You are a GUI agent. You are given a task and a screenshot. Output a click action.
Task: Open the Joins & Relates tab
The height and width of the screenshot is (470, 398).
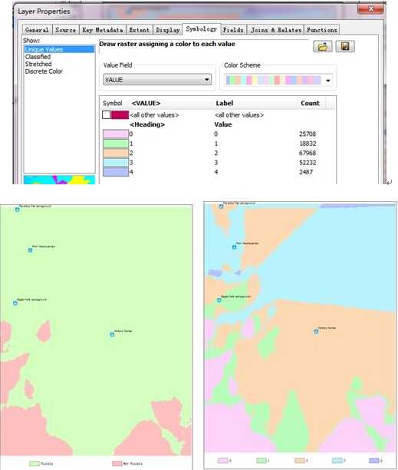pos(276,30)
